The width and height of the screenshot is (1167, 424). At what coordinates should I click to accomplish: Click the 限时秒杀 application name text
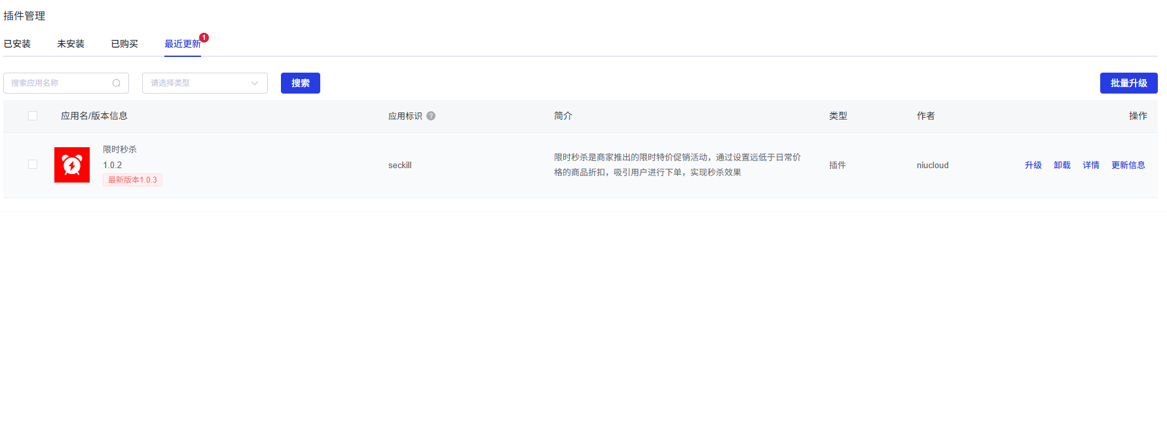tap(120, 149)
